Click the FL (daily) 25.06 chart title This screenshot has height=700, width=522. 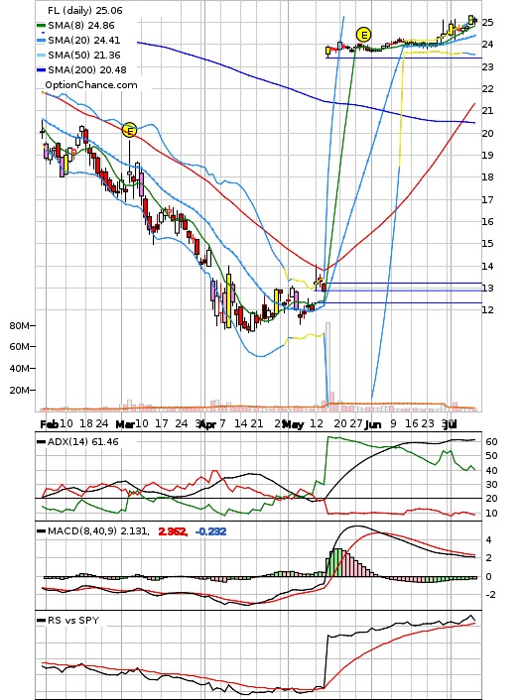(85, 10)
